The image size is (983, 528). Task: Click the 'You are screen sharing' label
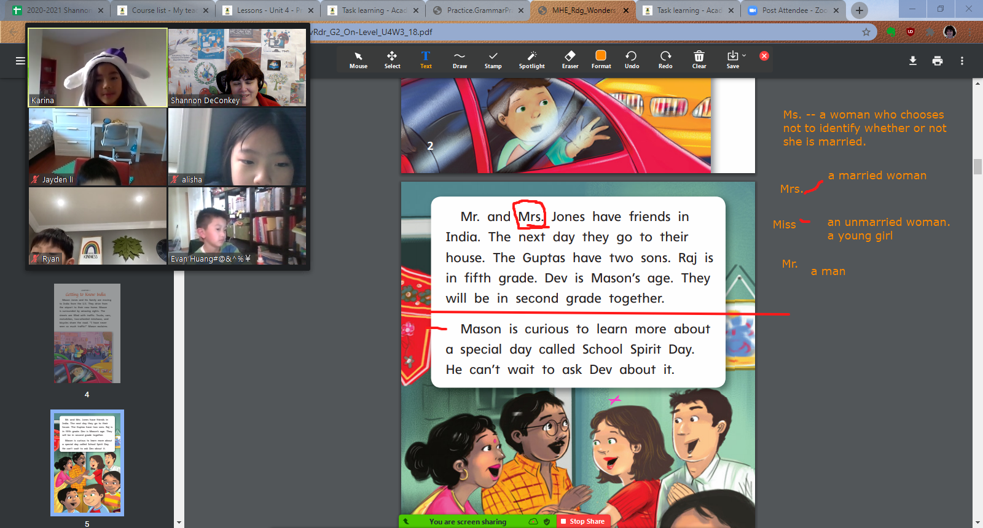(x=468, y=521)
